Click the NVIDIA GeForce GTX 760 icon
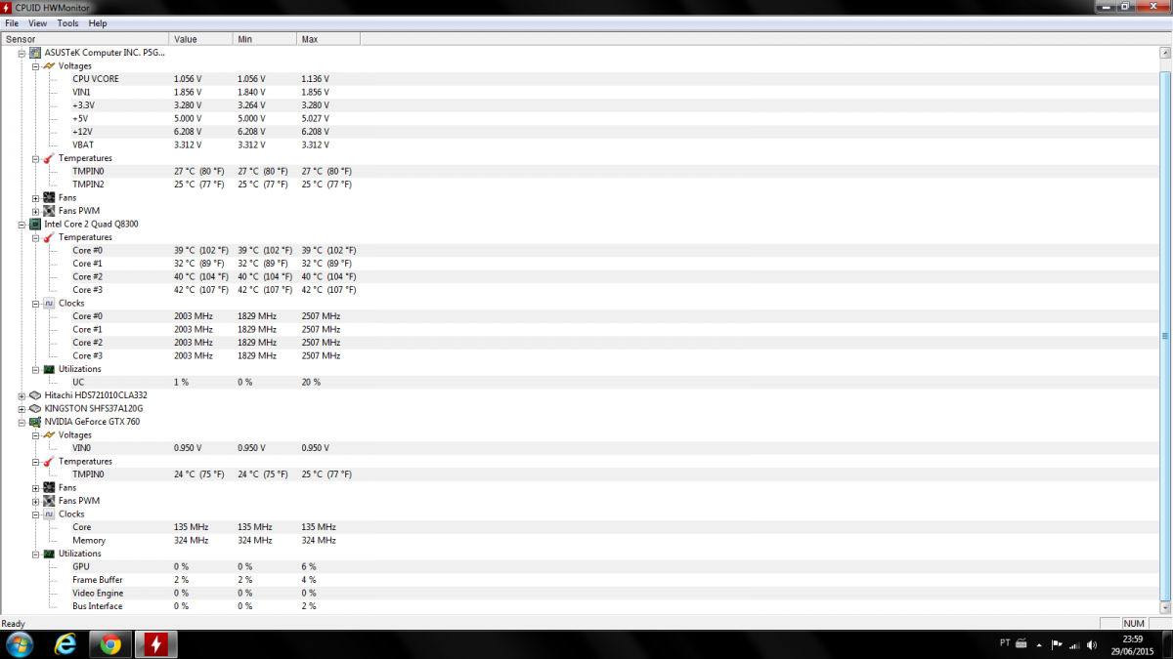This screenshot has height=659, width=1173. tap(35, 422)
